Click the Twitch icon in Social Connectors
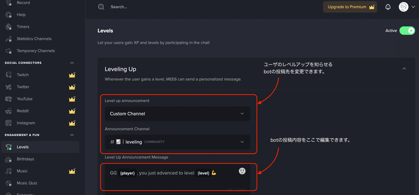This screenshot has height=195, width=419. coord(8,75)
